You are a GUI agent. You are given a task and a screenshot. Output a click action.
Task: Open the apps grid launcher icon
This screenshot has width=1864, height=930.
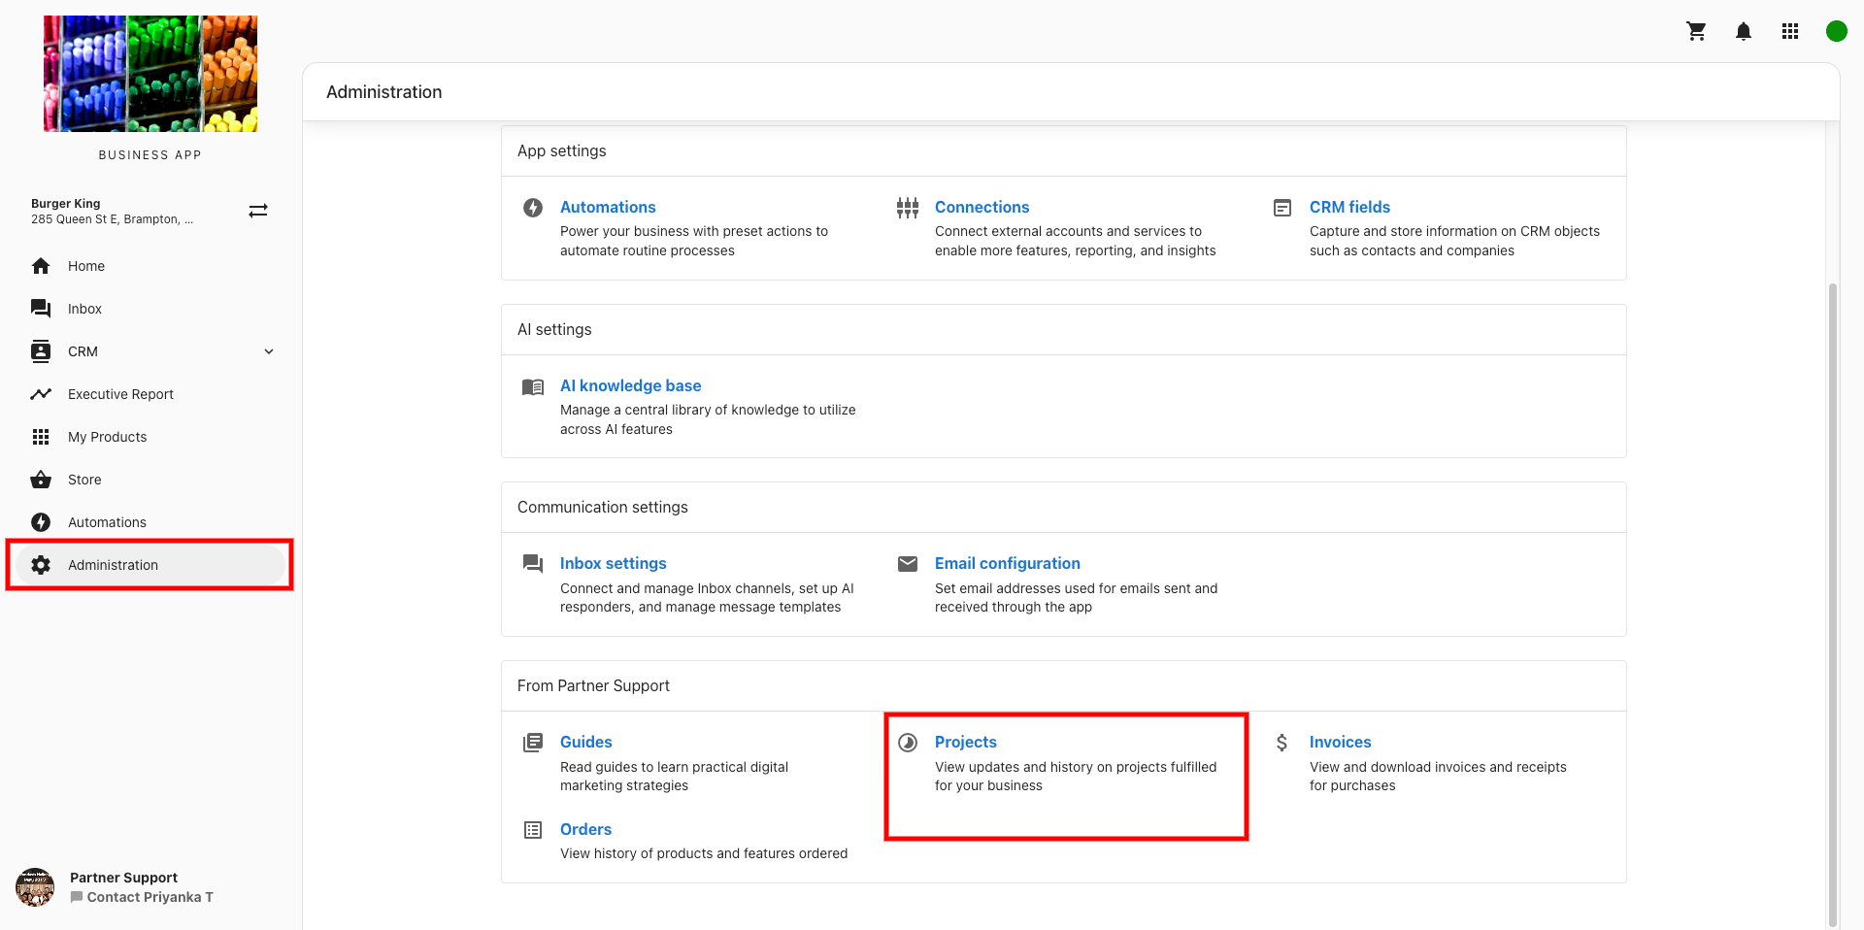(x=1790, y=31)
